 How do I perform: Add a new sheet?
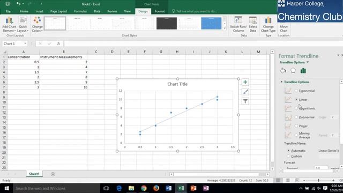(53, 174)
